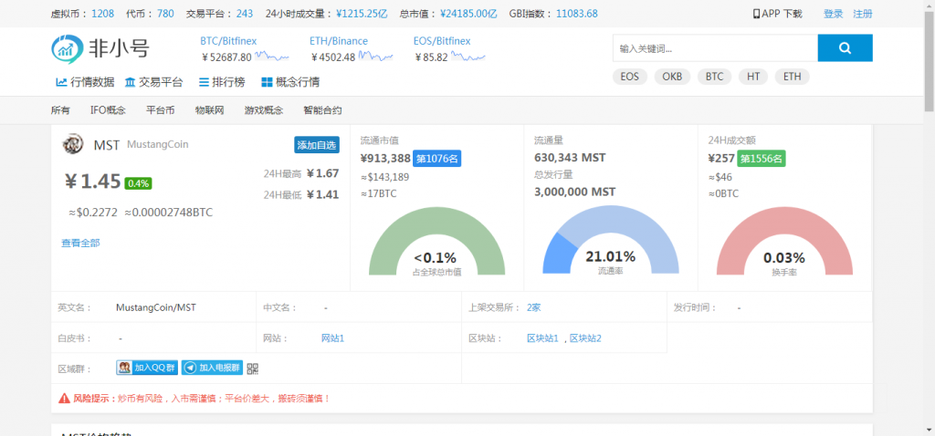Image resolution: width=935 pixels, height=436 pixels.
Task: Select the 所有 category tab
Action: (60, 110)
